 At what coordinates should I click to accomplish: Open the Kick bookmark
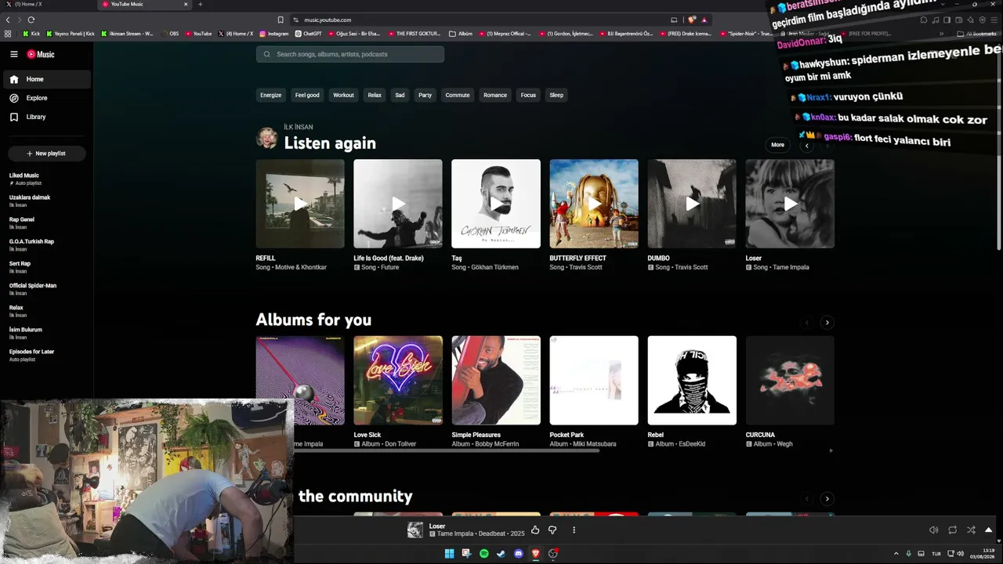click(31, 34)
